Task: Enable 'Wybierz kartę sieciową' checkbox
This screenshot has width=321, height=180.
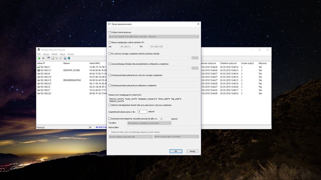Action: point(110,32)
